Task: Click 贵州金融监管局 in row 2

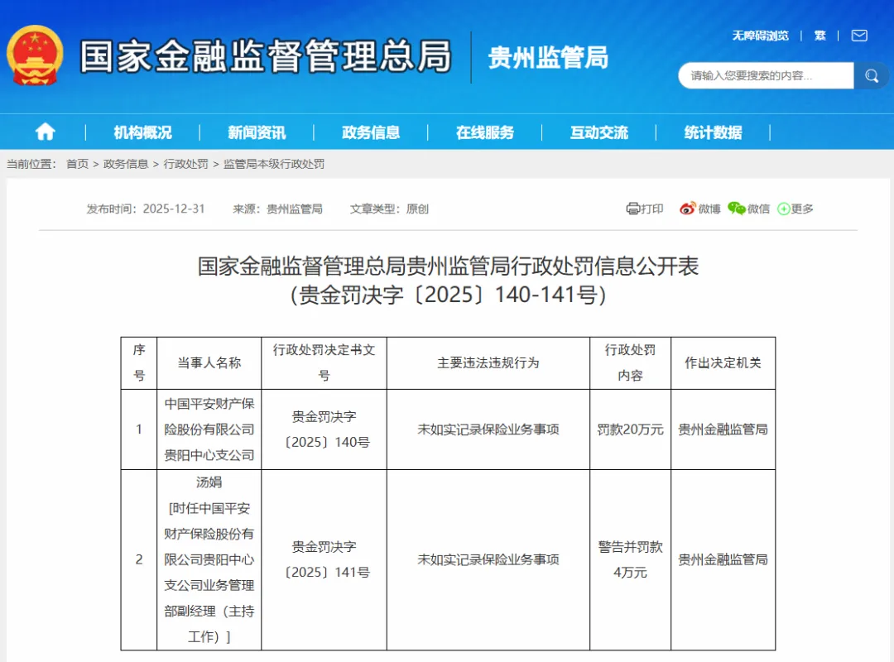Action: (x=723, y=560)
